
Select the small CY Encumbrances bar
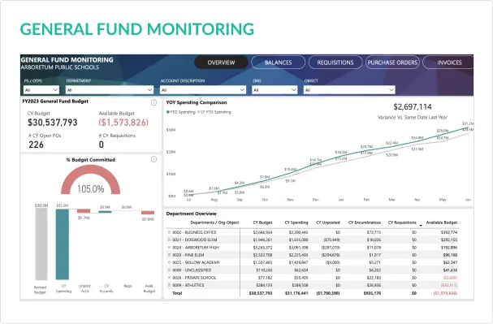click(x=105, y=211)
